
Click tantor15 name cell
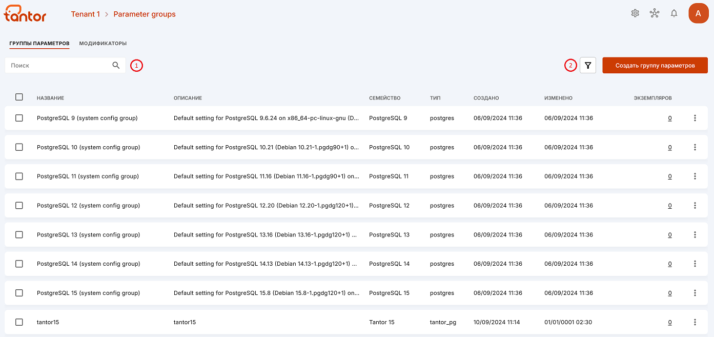tap(48, 322)
